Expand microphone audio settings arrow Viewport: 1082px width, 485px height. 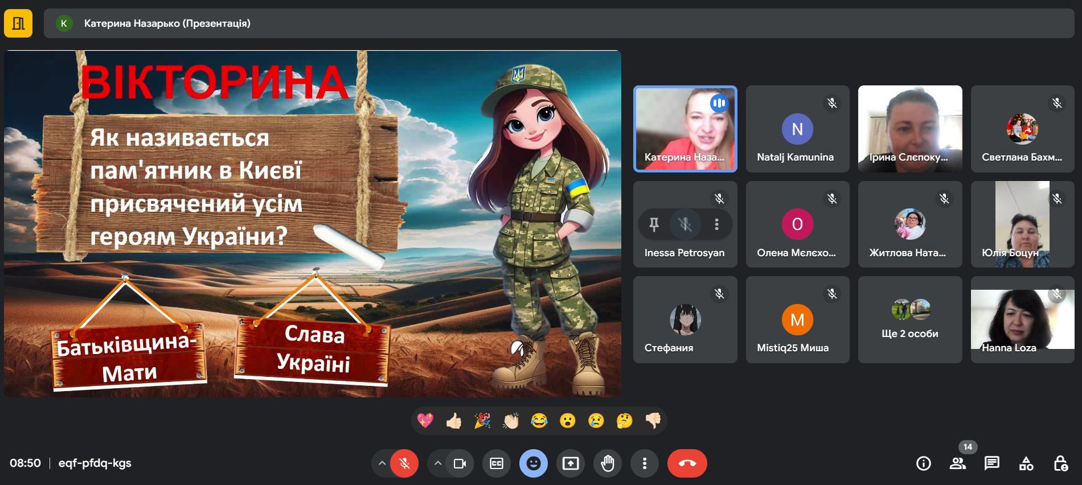382,463
